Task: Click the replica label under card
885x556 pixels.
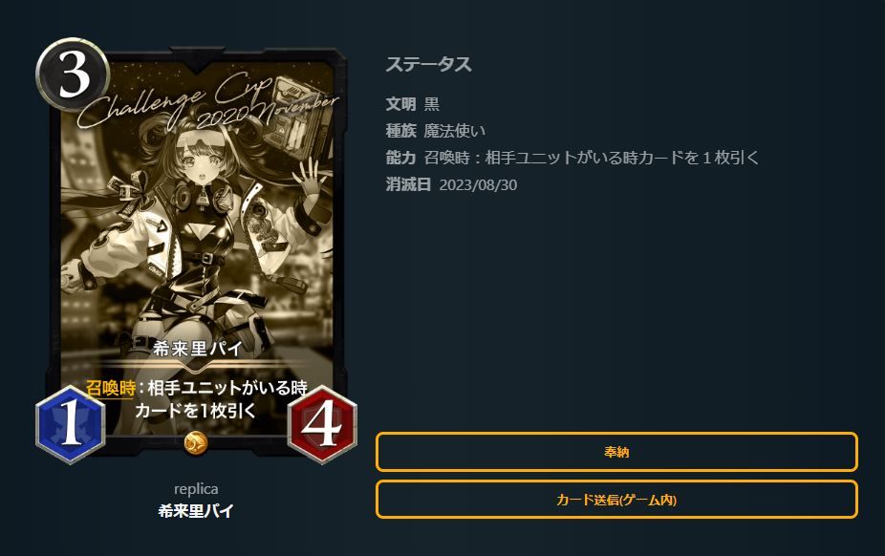Action: [196, 489]
